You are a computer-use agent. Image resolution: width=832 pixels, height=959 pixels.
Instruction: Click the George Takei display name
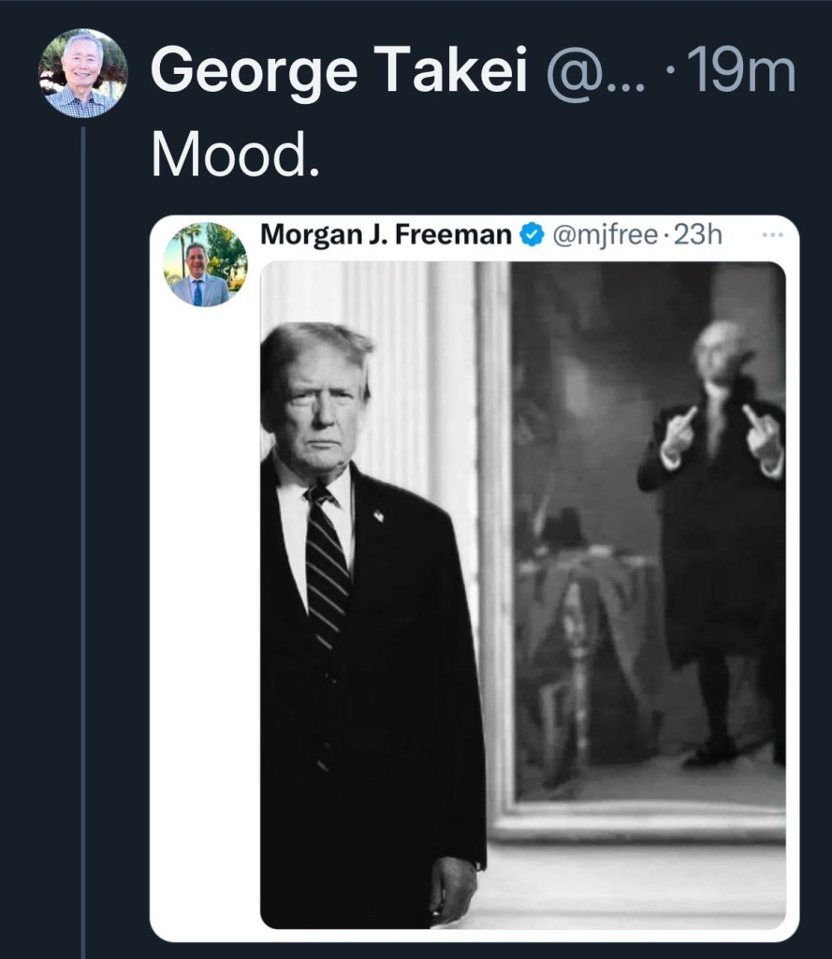coord(339,73)
